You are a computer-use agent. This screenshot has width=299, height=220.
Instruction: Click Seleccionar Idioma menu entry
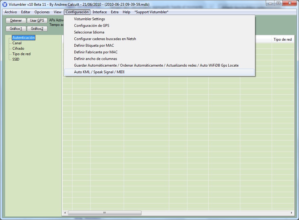point(159,32)
